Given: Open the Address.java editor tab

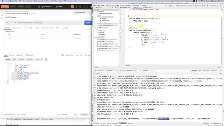Looking at the screenshot, I should (137, 8).
